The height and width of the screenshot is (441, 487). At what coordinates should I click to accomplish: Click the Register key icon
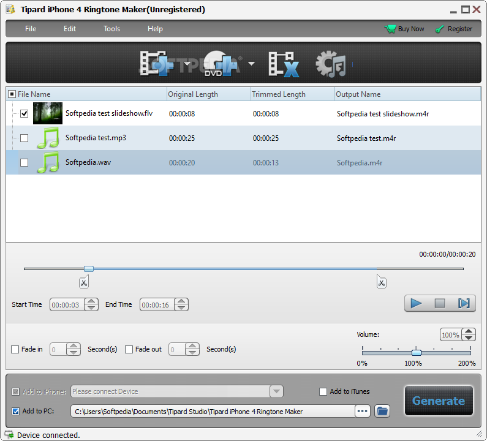click(x=439, y=29)
